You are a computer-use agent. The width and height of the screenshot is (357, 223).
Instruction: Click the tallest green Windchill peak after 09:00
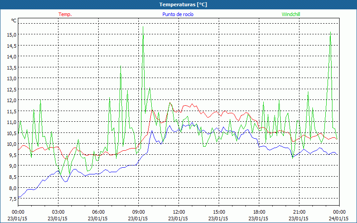(x=143, y=27)
